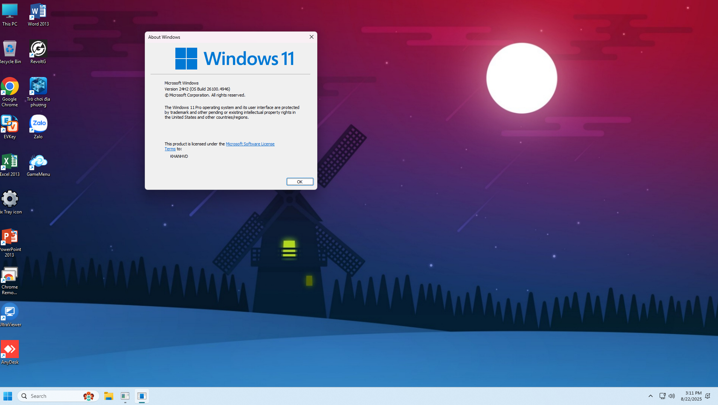Select the Chrome Remote Desktop shortcut
This screenshot has height=405, width=718.
tap(10, 281)
